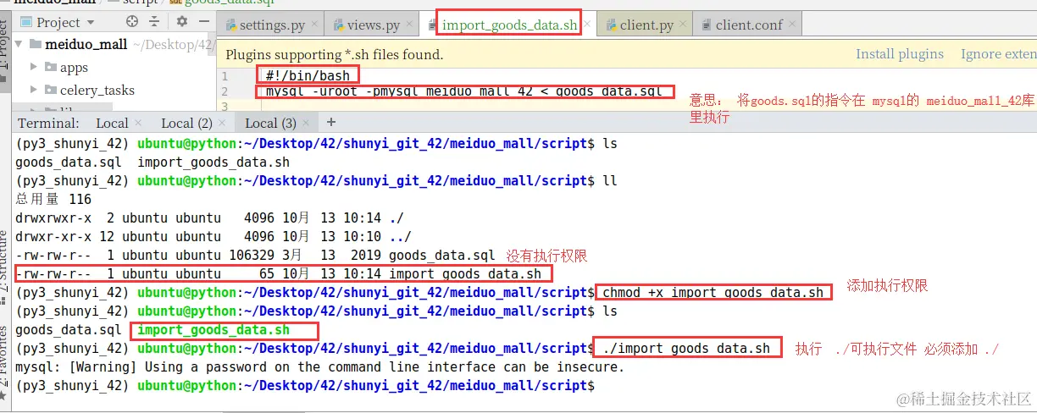Select import_goods_data.sh editor tab
This screenshot has width=1037, height=413.
(509, 25)
